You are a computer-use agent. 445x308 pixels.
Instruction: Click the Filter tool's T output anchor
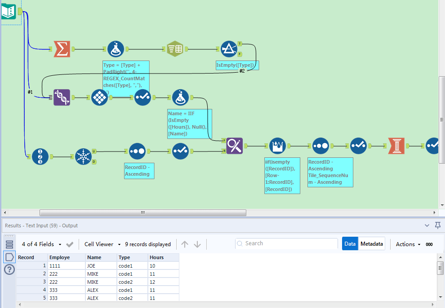[240, 44]
